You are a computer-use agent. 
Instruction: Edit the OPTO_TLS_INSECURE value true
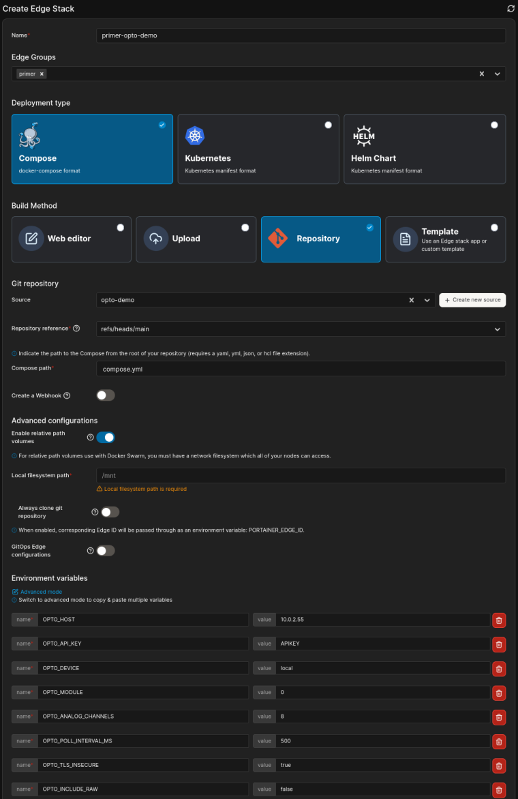382,765
